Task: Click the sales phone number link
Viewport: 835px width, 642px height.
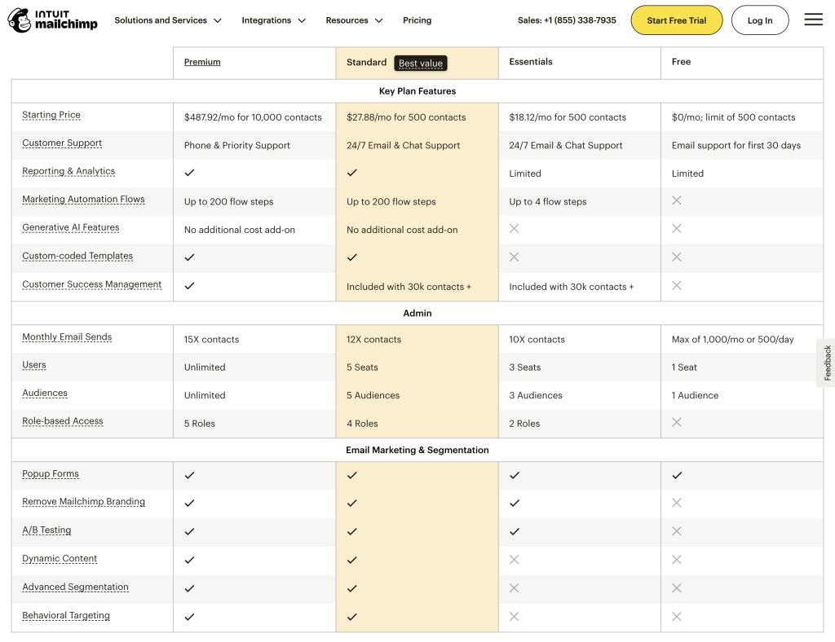Action: point(567,20)
